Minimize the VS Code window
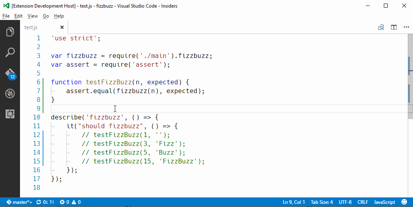The width and height of the screenshot is (413, 207). (367, 6)
